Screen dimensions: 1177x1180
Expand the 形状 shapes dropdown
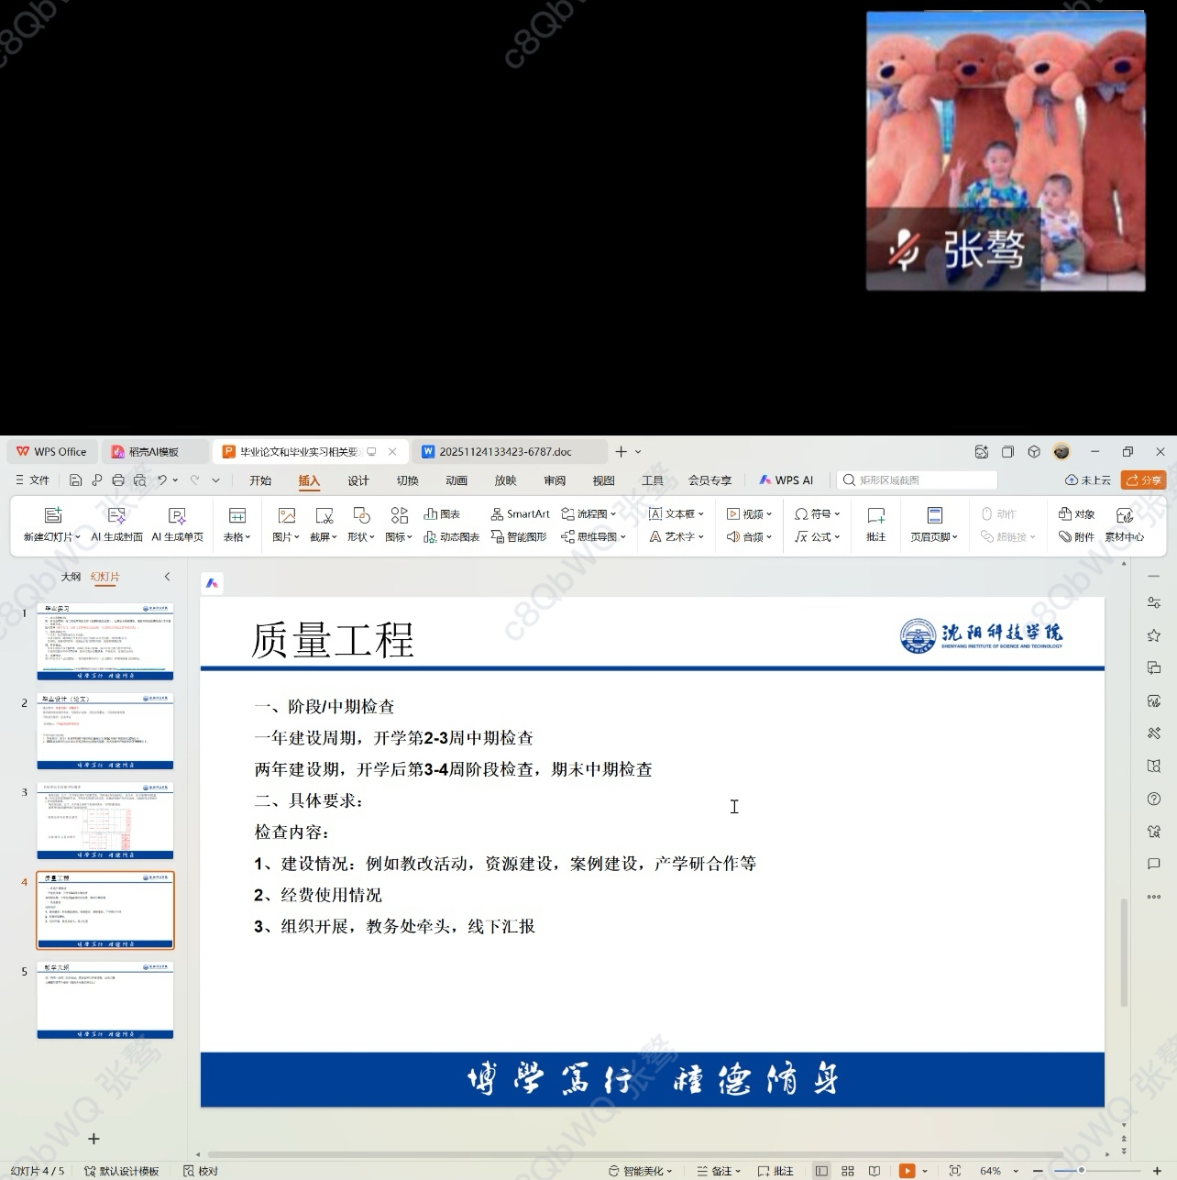[361, 537]
